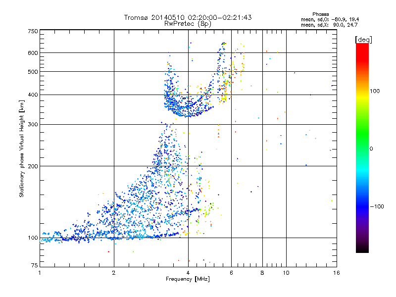Click the black bottom of the colorbar
This screenshot has height=297, width=396.
(x=362, y=249)
